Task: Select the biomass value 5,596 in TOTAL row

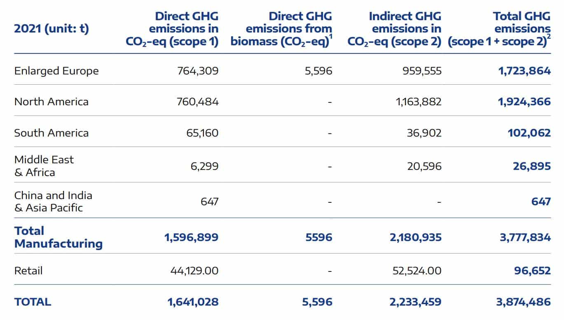Action: coord(317,302)
